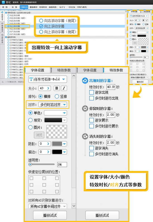Toggle Italic in small right-side panel
This screenshot has height=222, width=153.
coord(147,20)
